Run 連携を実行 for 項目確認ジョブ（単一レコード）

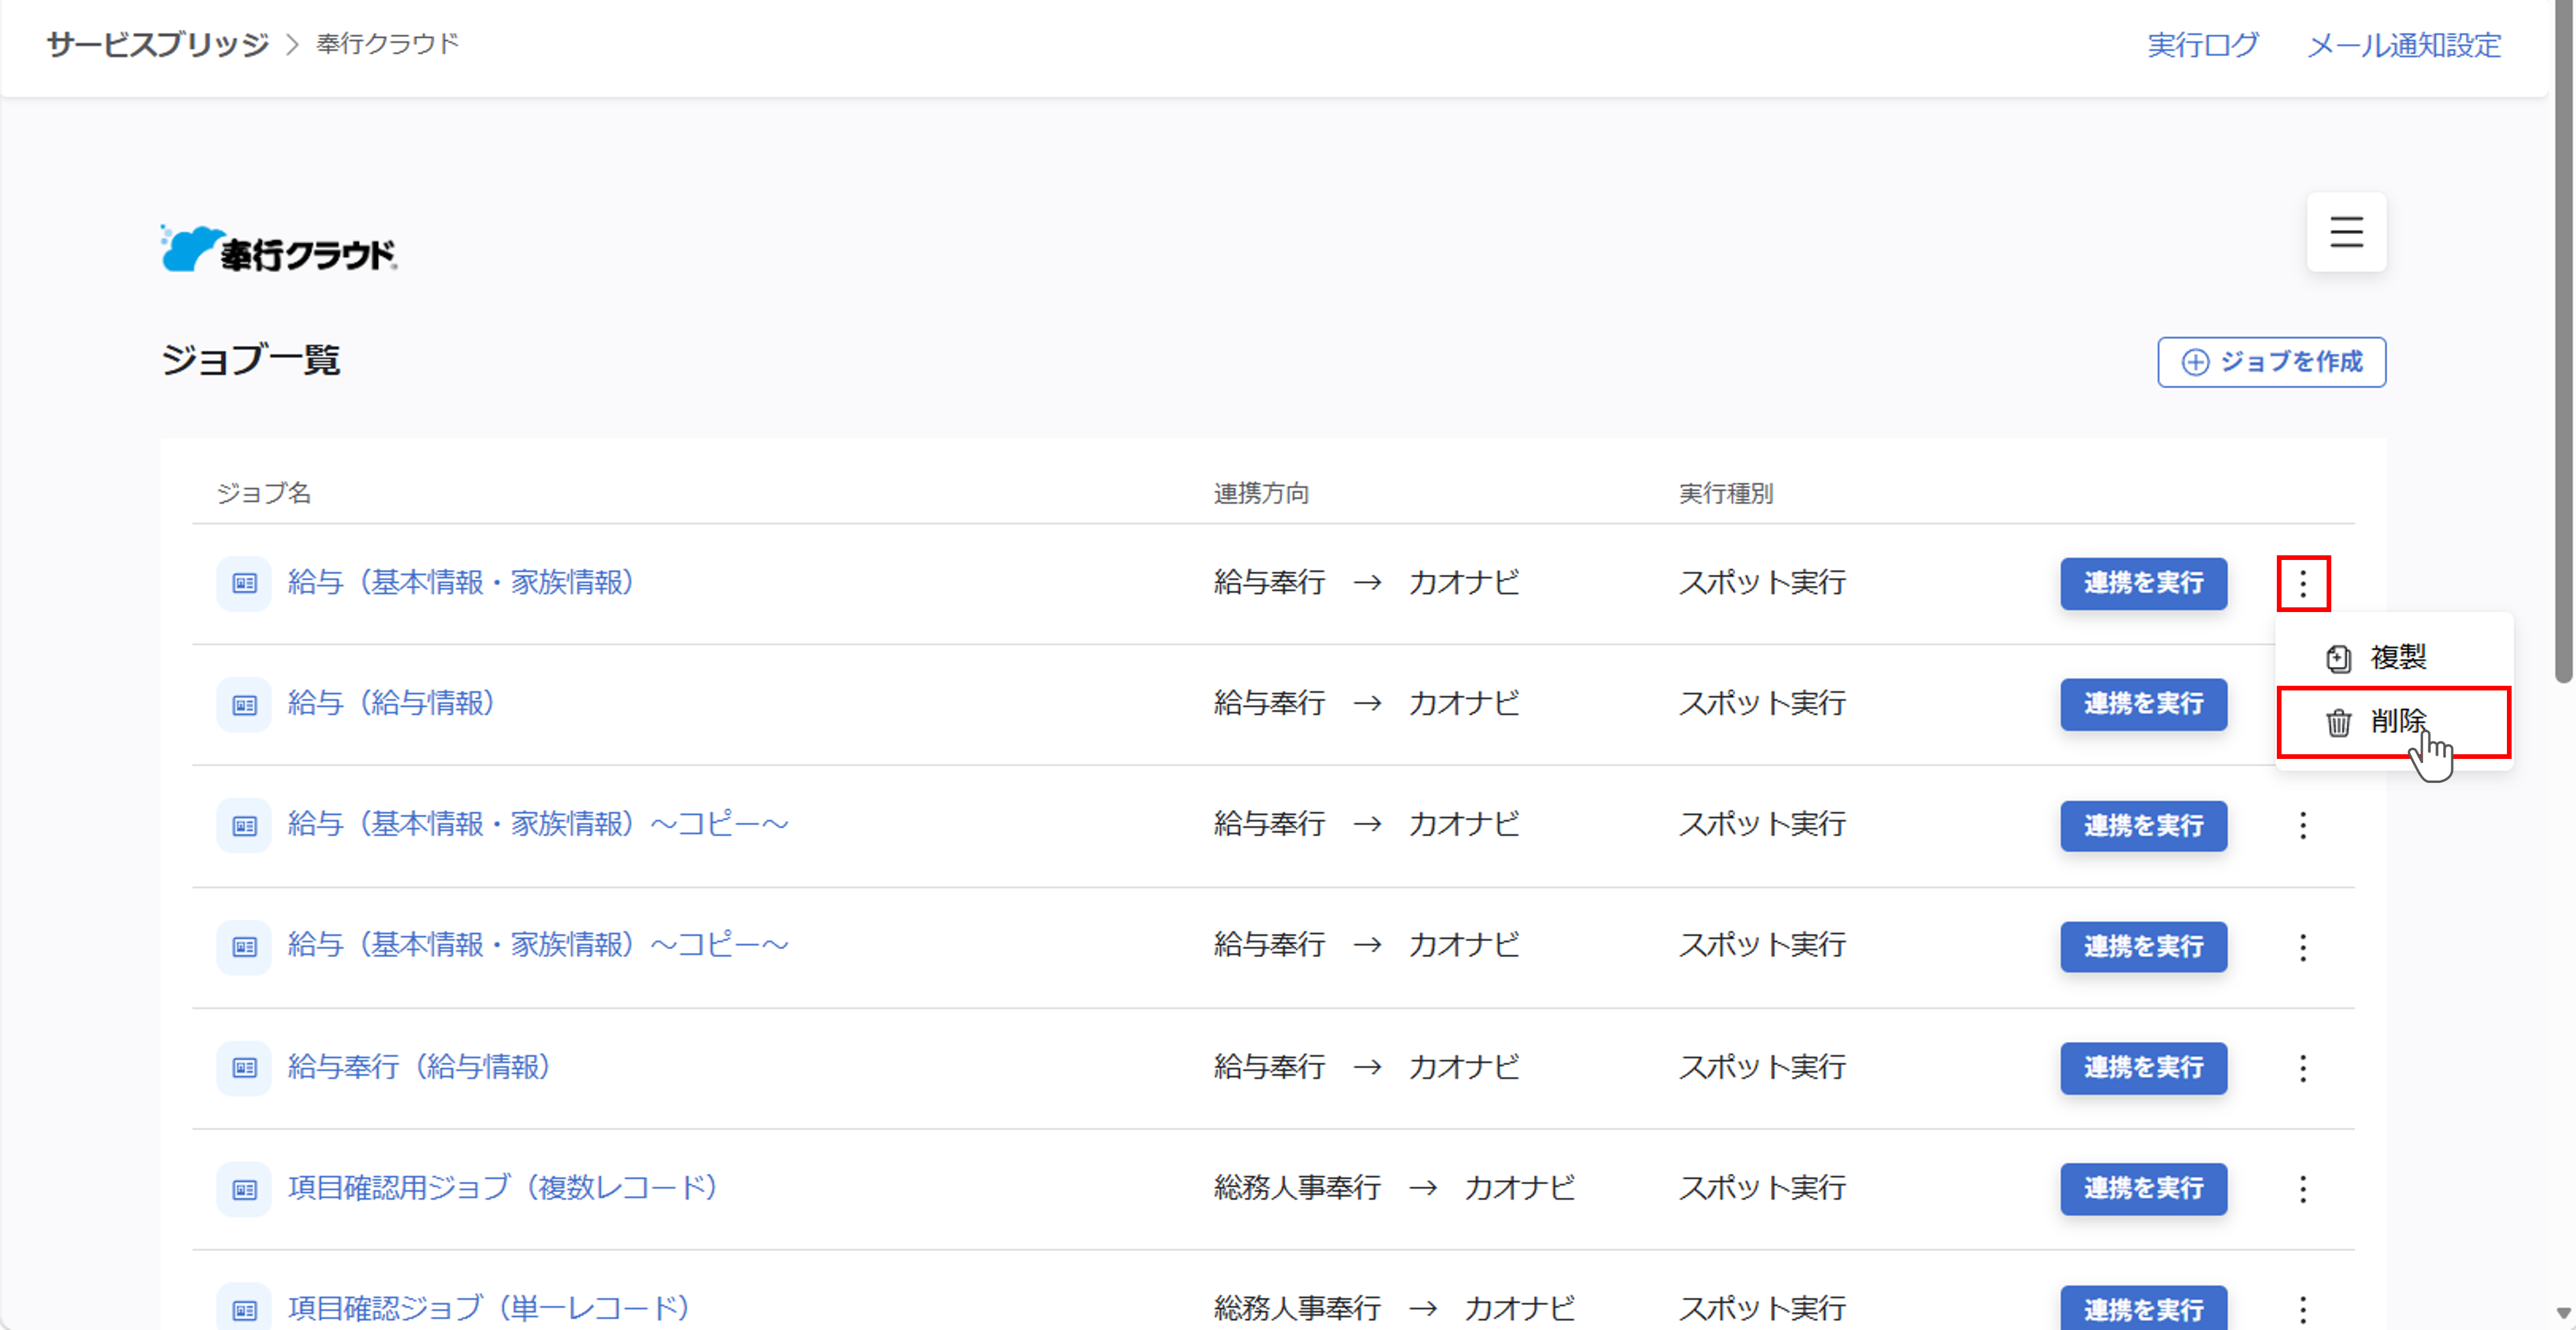2143,1308
